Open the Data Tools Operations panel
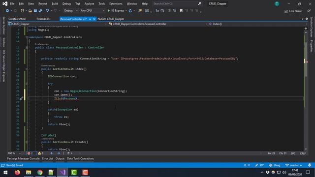 click(80, 158)
